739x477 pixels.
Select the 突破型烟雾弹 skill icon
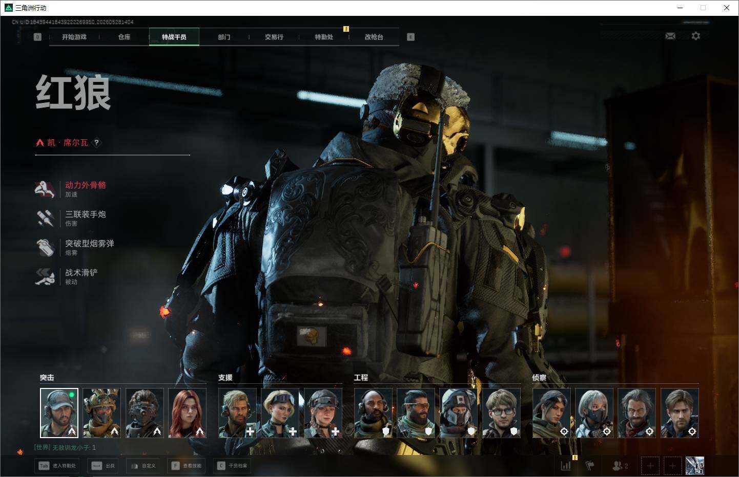point(45,247)
